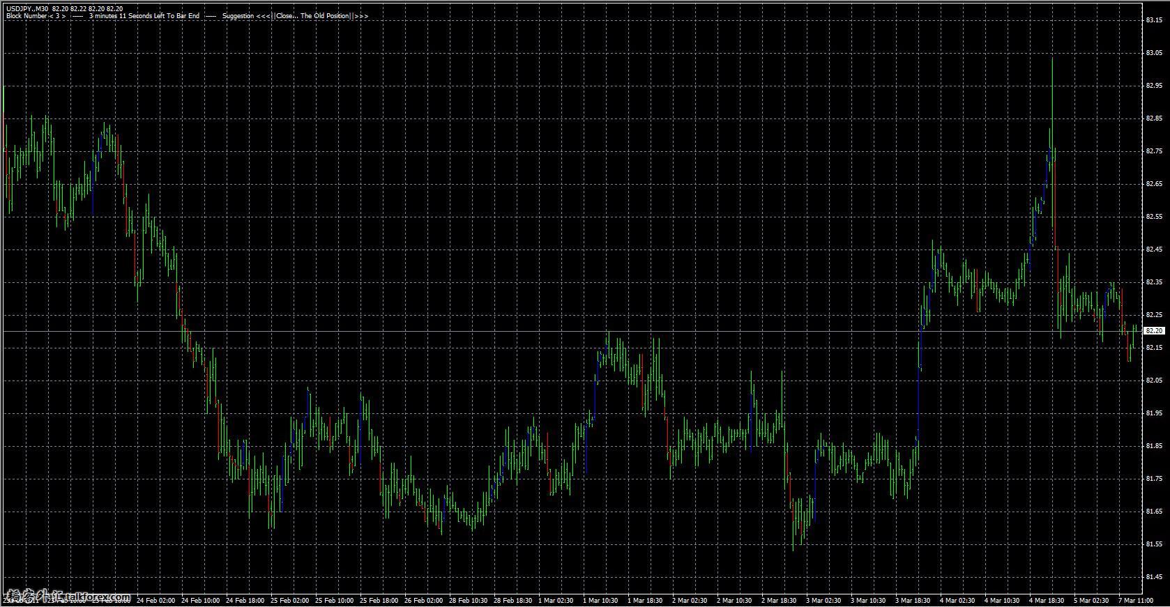The height and width of the screenshot is (607, 1170).
Task: Click the highlighted current price label 82.20
Action: 1154,331
